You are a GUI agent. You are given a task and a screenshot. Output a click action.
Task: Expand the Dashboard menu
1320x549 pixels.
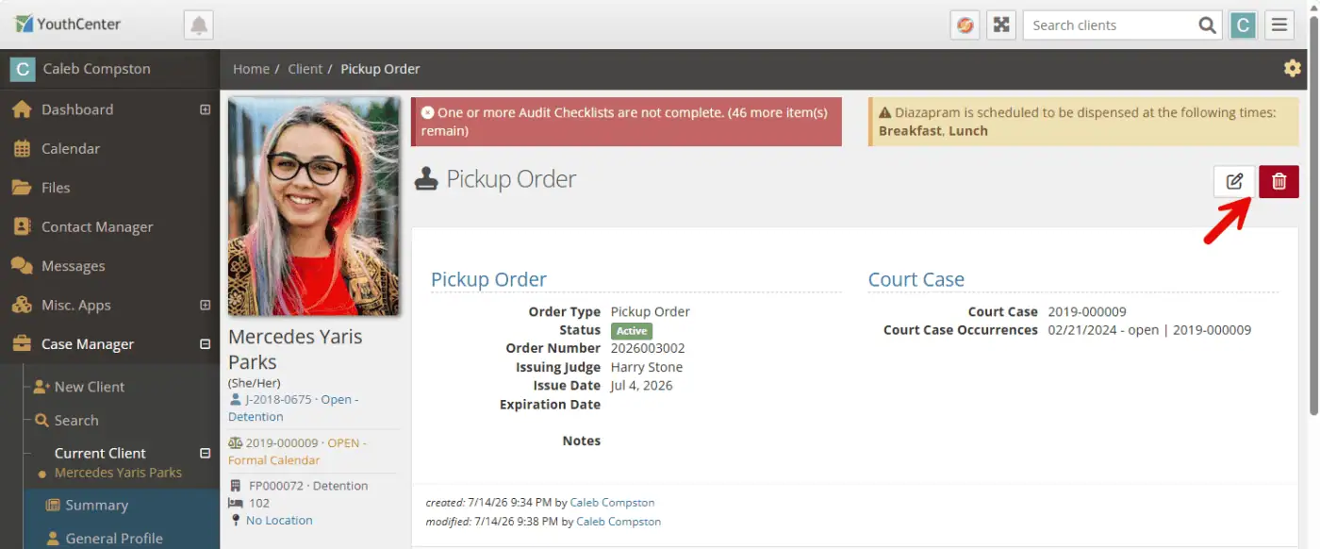pyautogui.click(x=205, y=109)
